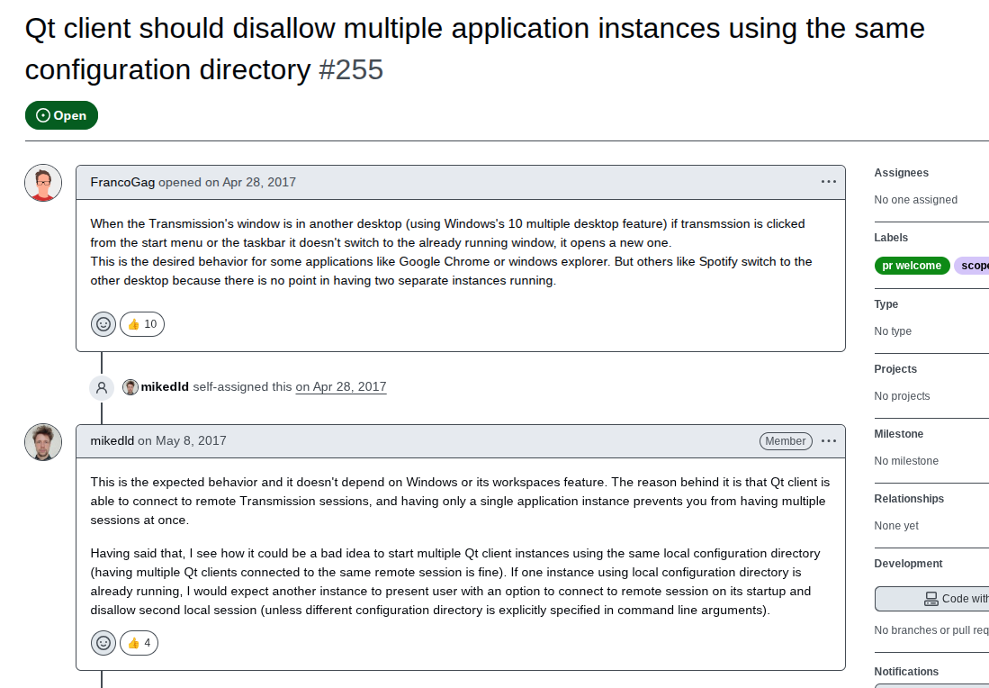
Task: Add a reaction to FrancoGag's comment
Action: 103,324
